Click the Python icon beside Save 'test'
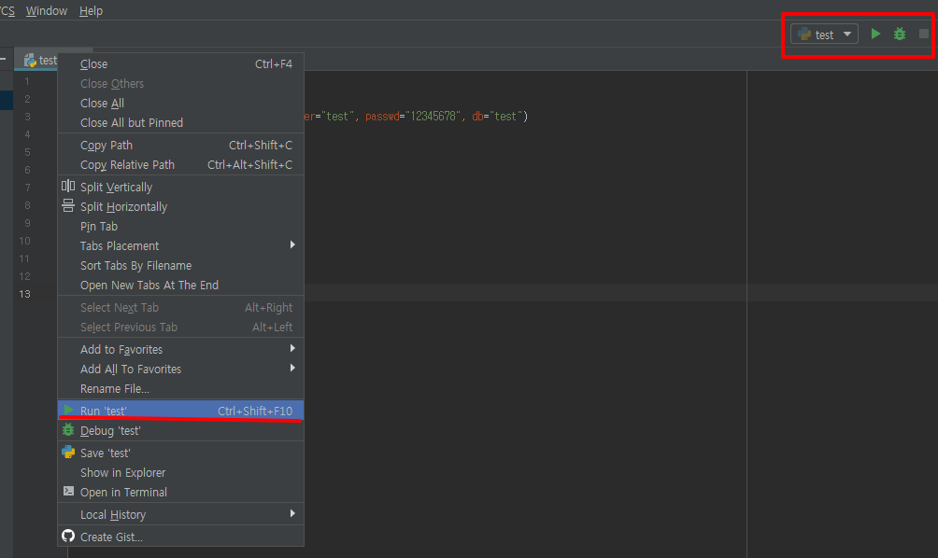 tap(68, 453)
